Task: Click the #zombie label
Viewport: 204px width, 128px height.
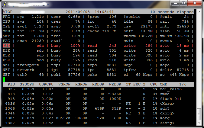Action: coord(132,17)
